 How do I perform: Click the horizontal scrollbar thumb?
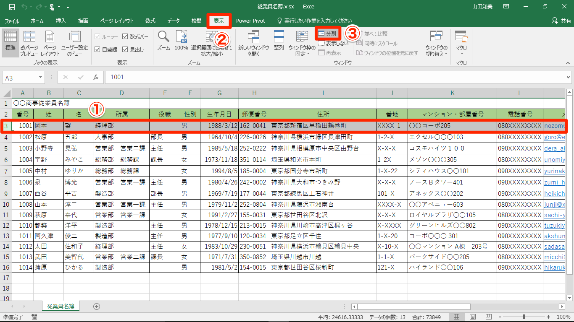pyautogui.click(x=413, y=306)
